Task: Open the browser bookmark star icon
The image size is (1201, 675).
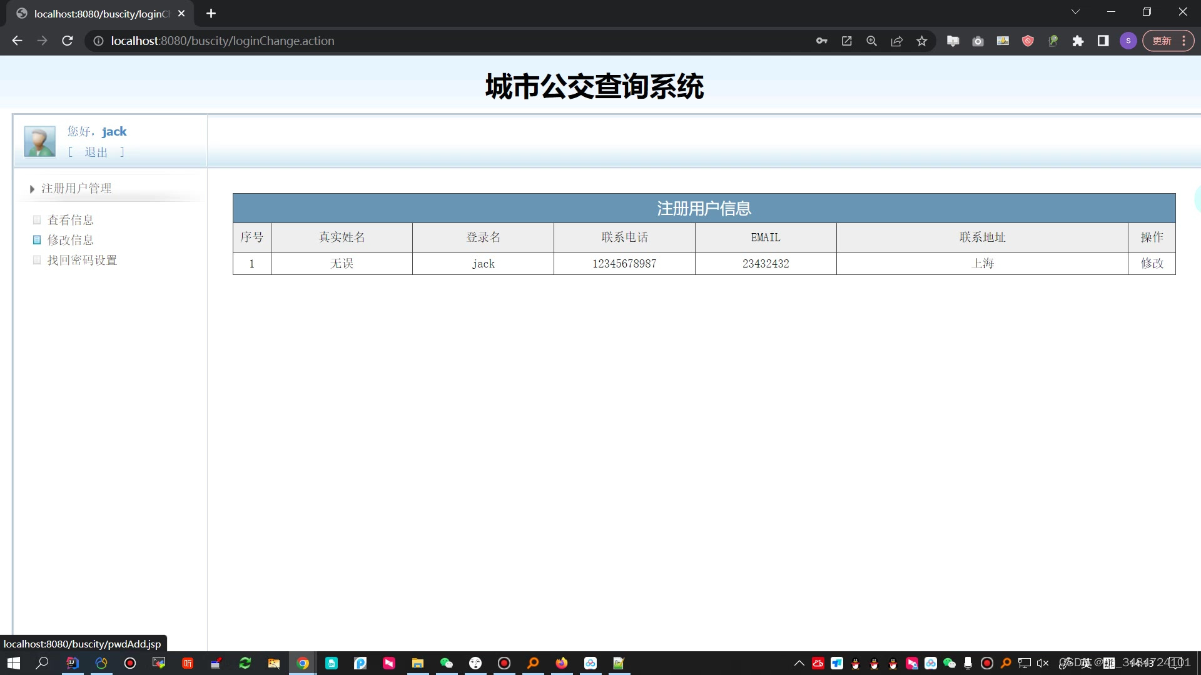Action: 922,41
